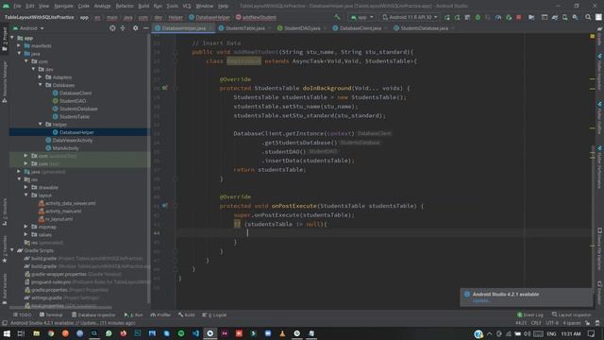
Task: Open the Tools menu
Action: pyautogui.click(x=172, y=6)
